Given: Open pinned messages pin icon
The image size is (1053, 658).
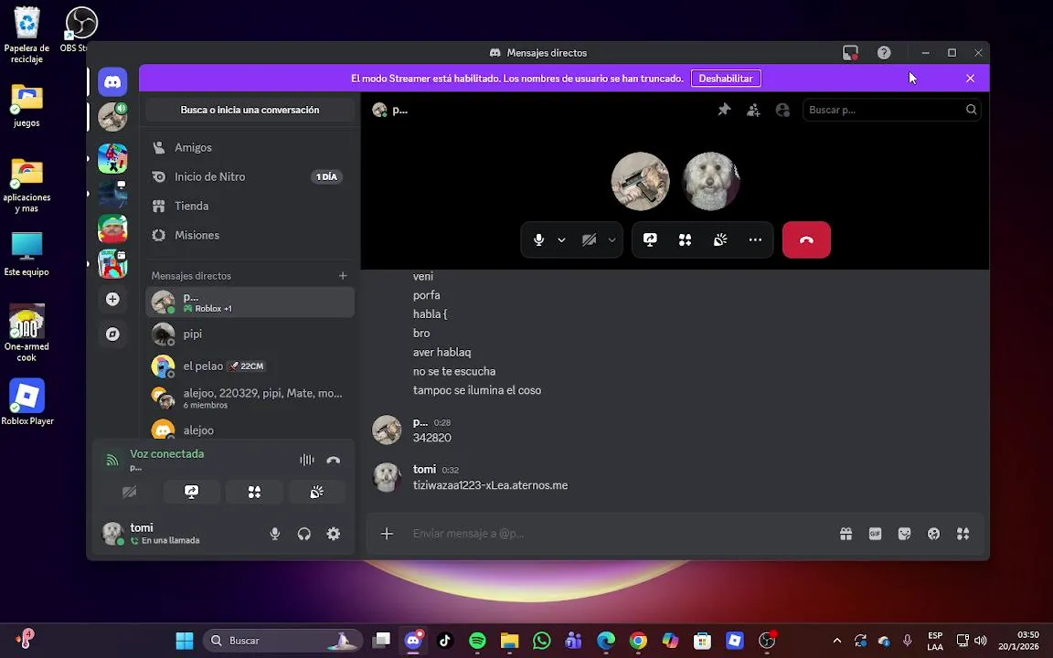Looking at the screenshot, I should tap(724, 110).
